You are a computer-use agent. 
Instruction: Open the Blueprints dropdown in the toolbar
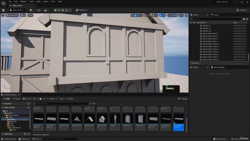coord(39,10)
